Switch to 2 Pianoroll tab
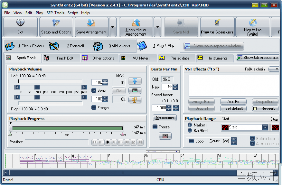Viewport: 282px width, 185px height. (70, 46)
